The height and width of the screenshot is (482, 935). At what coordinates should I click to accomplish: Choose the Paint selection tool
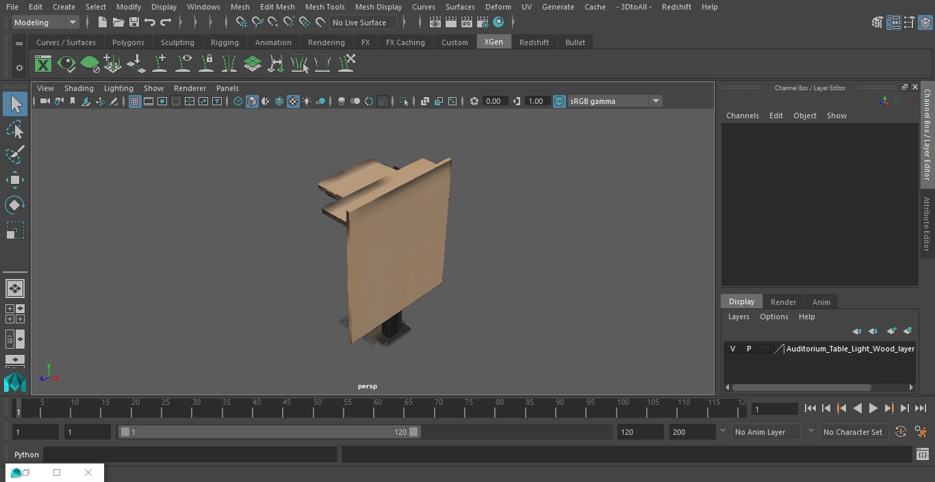pyautogui.click(x=15, y=155)
